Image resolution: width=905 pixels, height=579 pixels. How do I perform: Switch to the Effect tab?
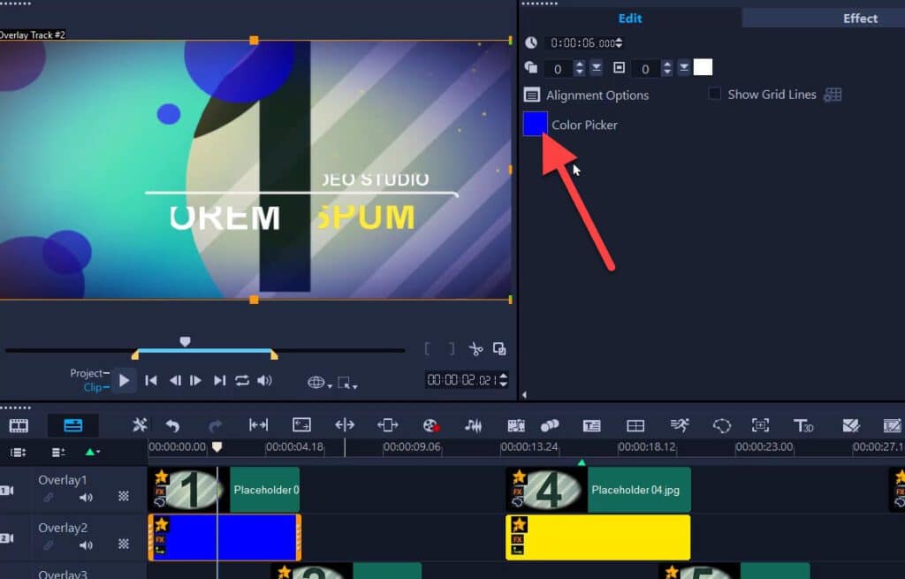point(859,18)
